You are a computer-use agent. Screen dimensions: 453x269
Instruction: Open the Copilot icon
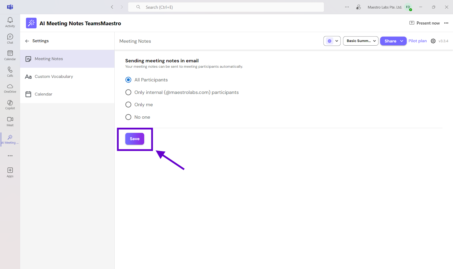click(10, 105)
